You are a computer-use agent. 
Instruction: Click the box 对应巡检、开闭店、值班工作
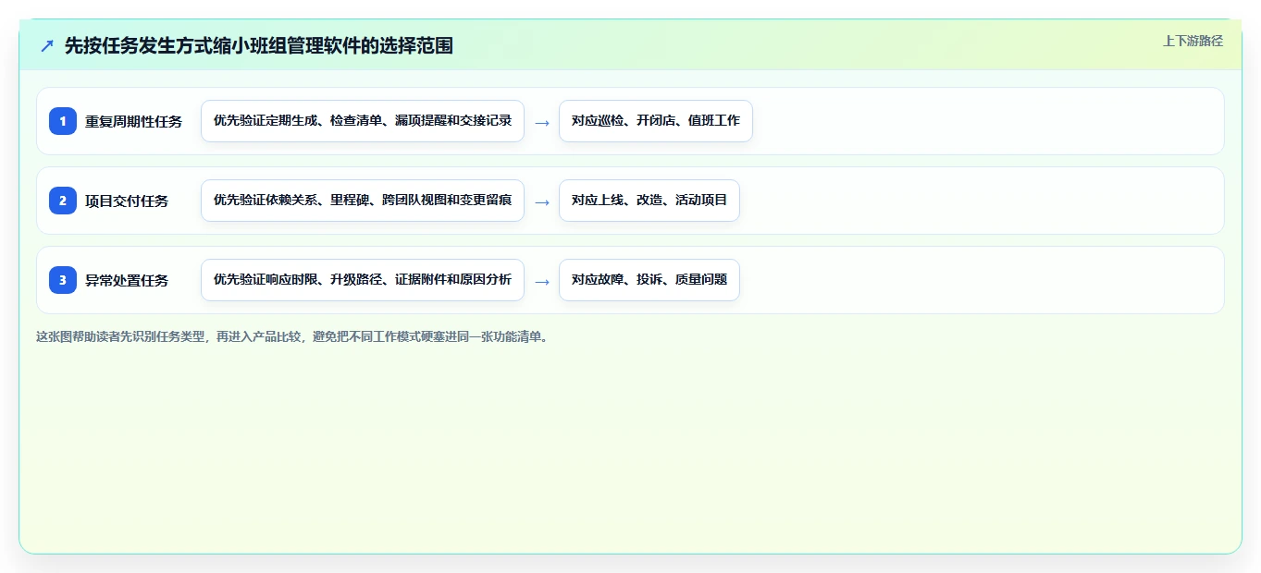(x=656, y=121)
